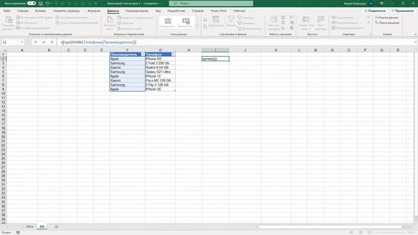This screenshot has width=418, height=235.
Task: Add a new sheet with plus icon
Action: (56, 227)
